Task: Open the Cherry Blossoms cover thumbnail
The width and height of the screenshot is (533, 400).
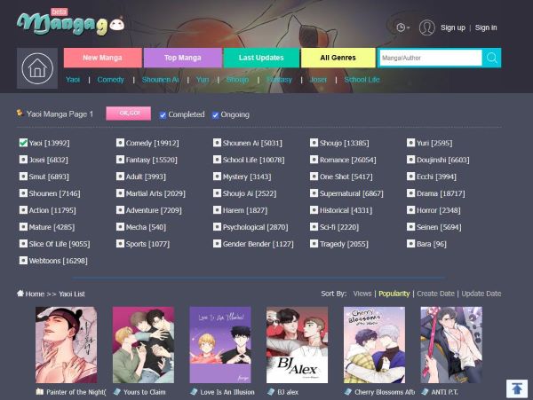Action: point(374,345)
